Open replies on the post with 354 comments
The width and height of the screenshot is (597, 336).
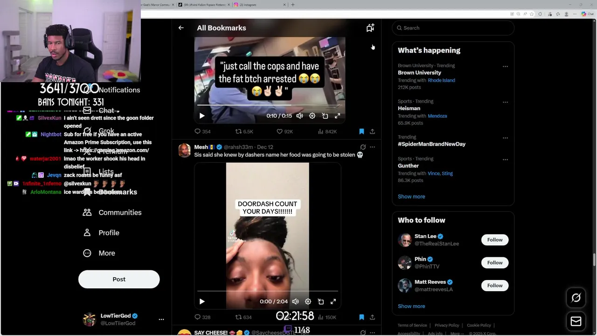point(202,132)
